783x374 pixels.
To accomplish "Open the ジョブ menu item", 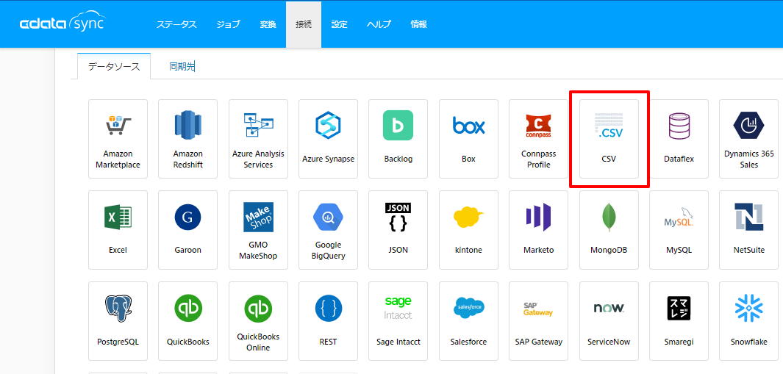I will point(228,24).
